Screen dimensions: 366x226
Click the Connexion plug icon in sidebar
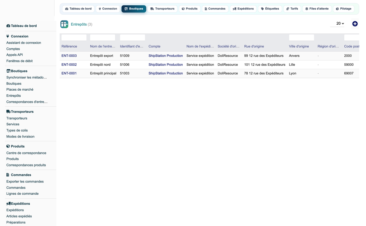[8, 36]
